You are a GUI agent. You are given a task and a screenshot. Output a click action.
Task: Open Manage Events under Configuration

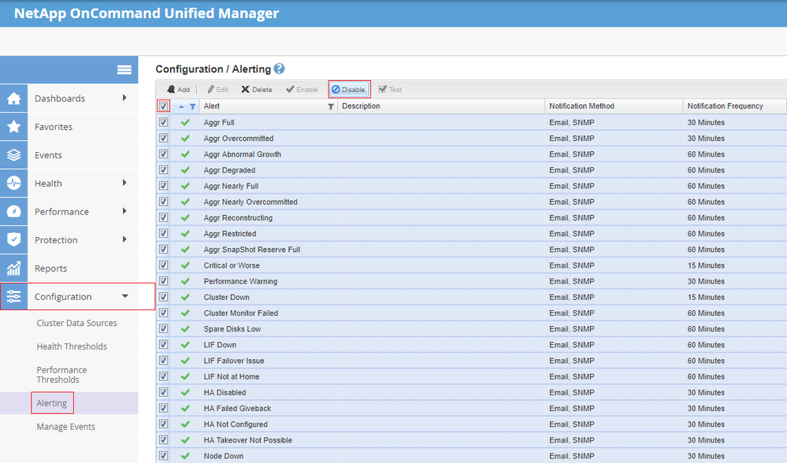(x=65, y=426)
